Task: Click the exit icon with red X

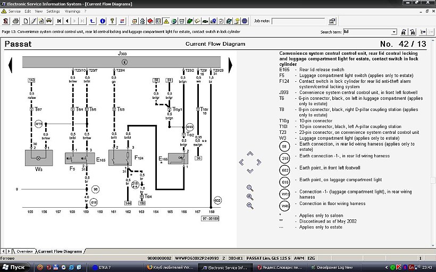Action: click(6, 21)
